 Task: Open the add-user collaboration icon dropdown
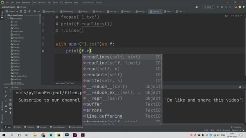pos(197,7)
